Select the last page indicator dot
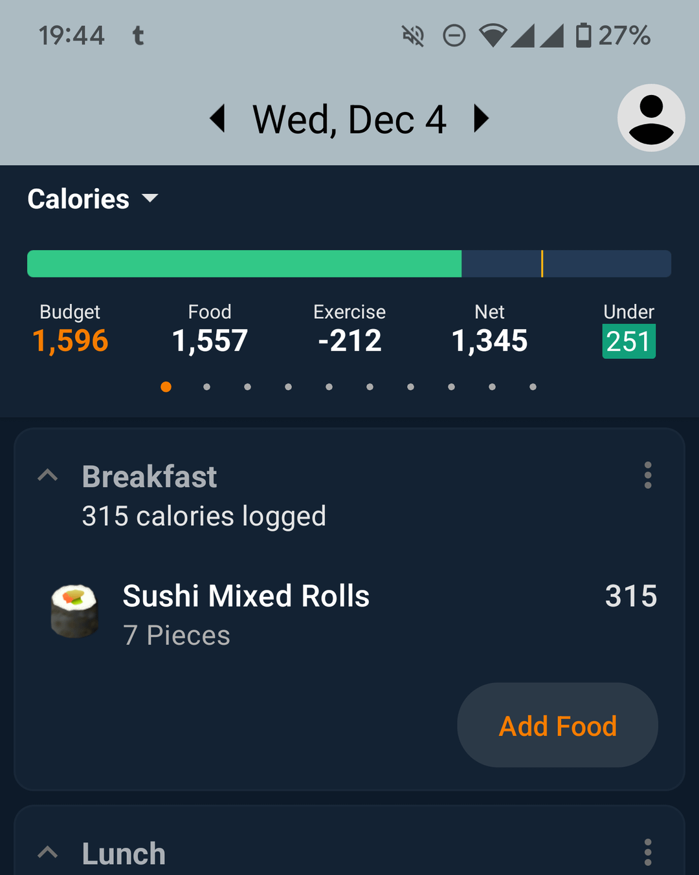The width and height of the screenshot is (699, 875). pyautogui.click(x=533, y=387)
